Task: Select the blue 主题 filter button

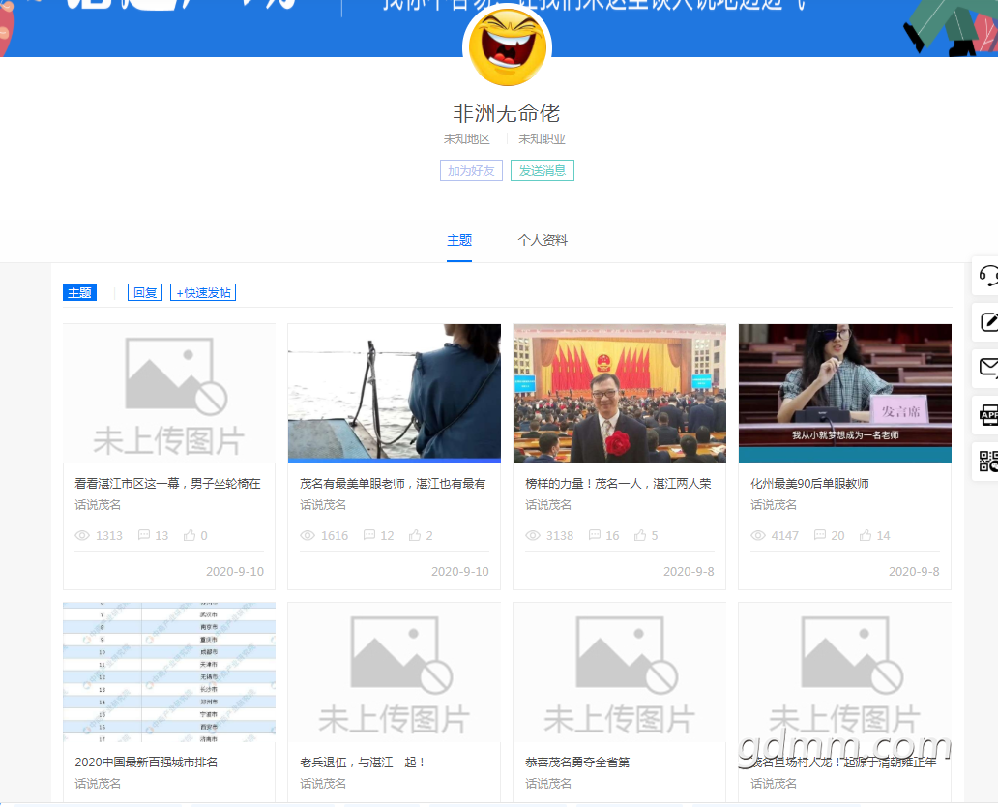Action: [79, 292]
